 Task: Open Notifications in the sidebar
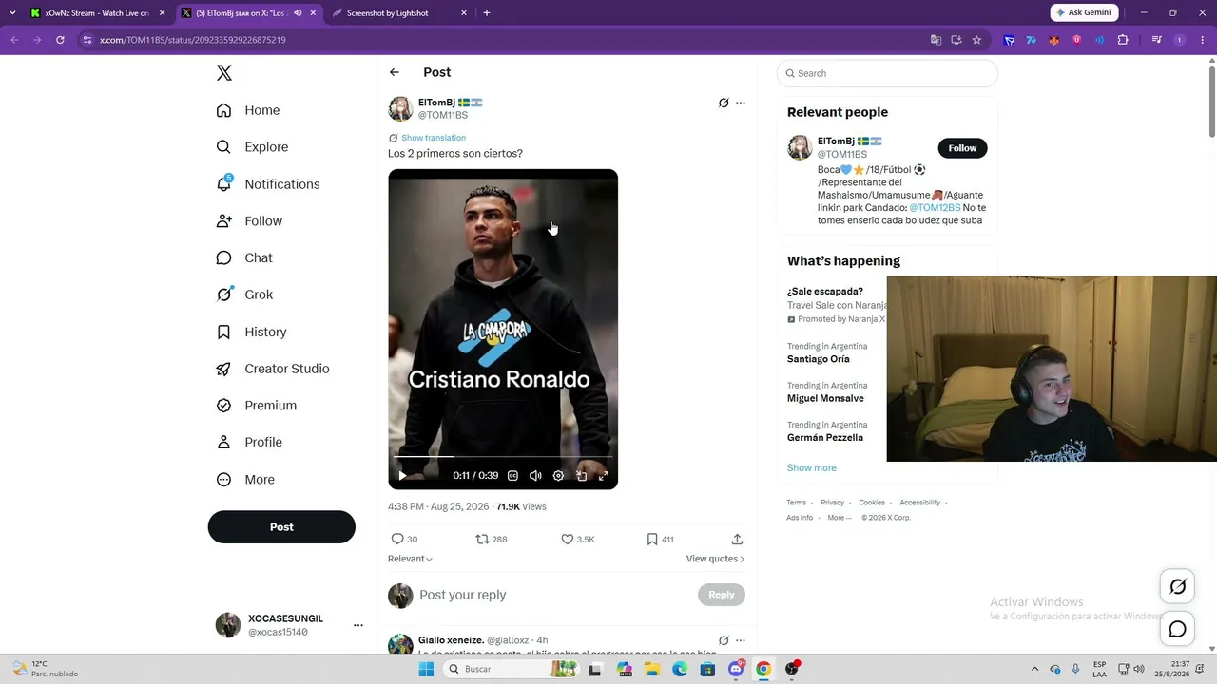pos(268,184)
